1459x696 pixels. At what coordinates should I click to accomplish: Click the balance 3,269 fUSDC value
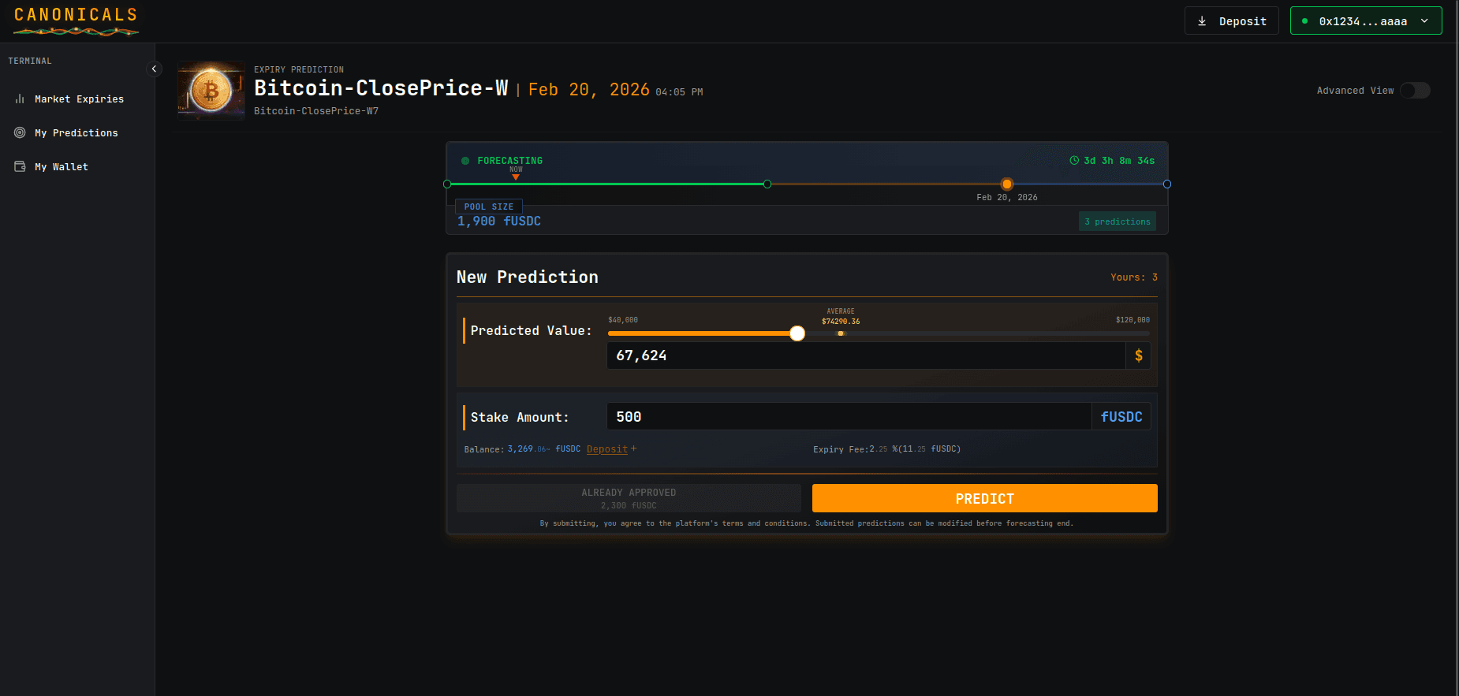pos(543,449)
